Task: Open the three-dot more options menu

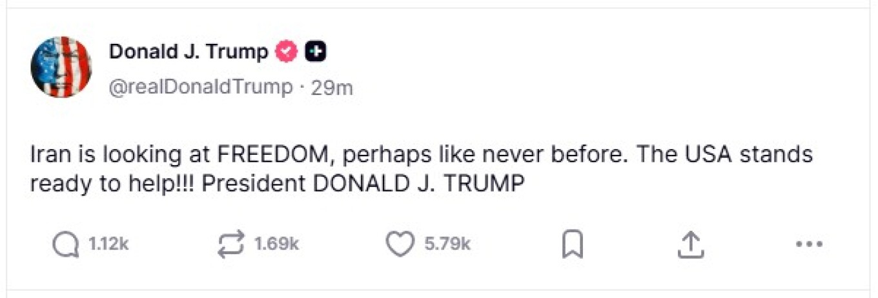Action: click(x=808, y=244)
